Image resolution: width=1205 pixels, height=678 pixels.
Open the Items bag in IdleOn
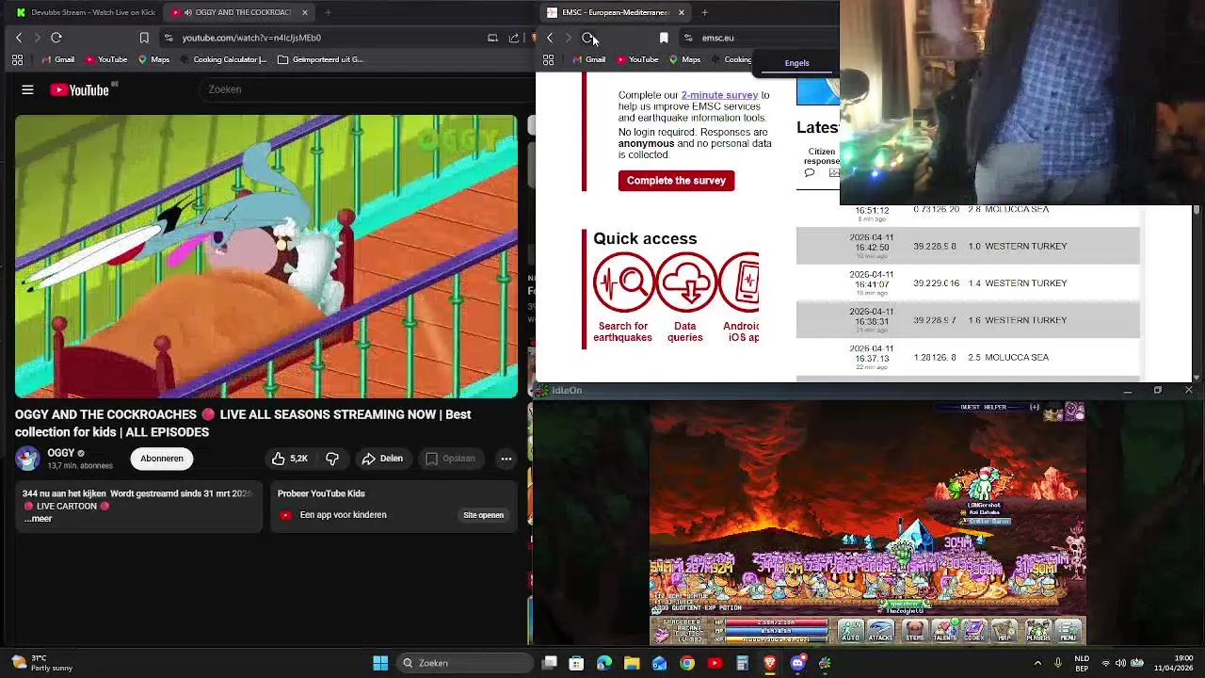(915, 631)
